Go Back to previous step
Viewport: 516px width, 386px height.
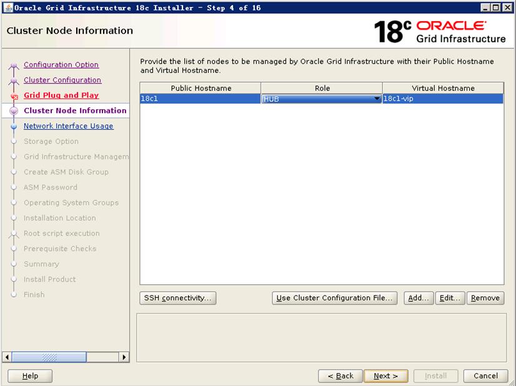pos(340,376)
